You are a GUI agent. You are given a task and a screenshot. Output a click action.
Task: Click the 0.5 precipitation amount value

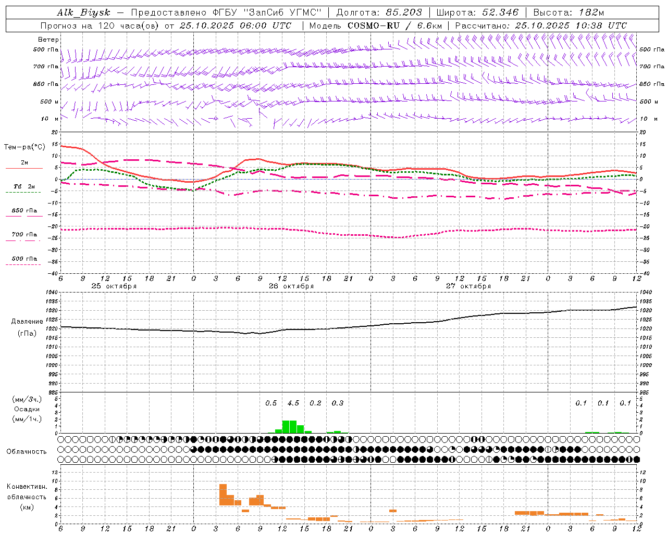click(x=271, y=403)
